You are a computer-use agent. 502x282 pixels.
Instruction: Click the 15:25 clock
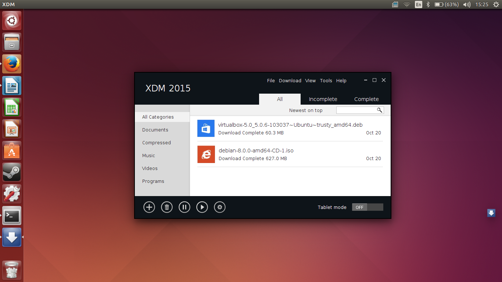click(482, 4)
